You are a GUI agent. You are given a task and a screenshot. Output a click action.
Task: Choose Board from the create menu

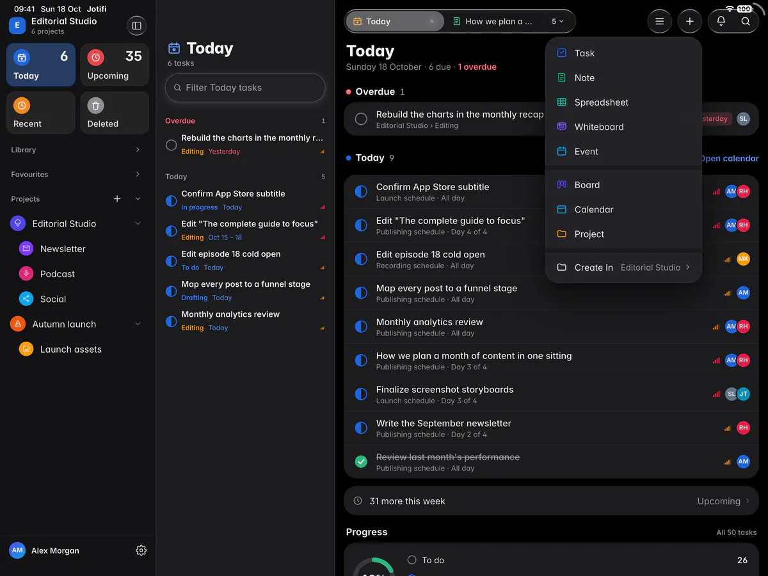click(624, 185)
